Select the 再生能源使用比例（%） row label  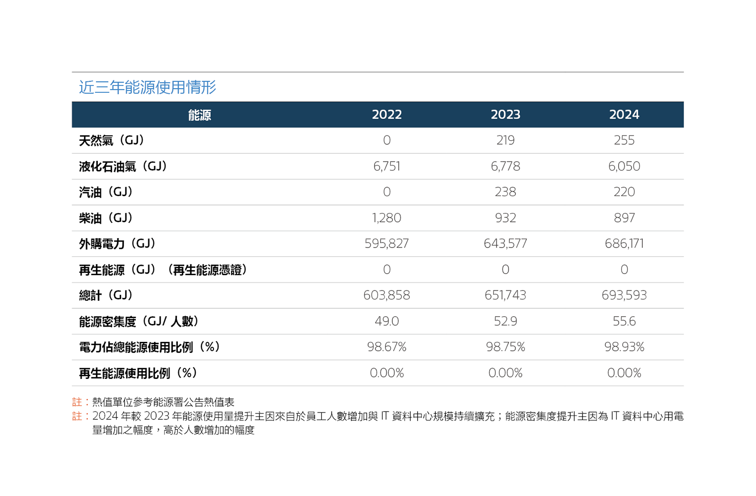(x=138, y=373)
